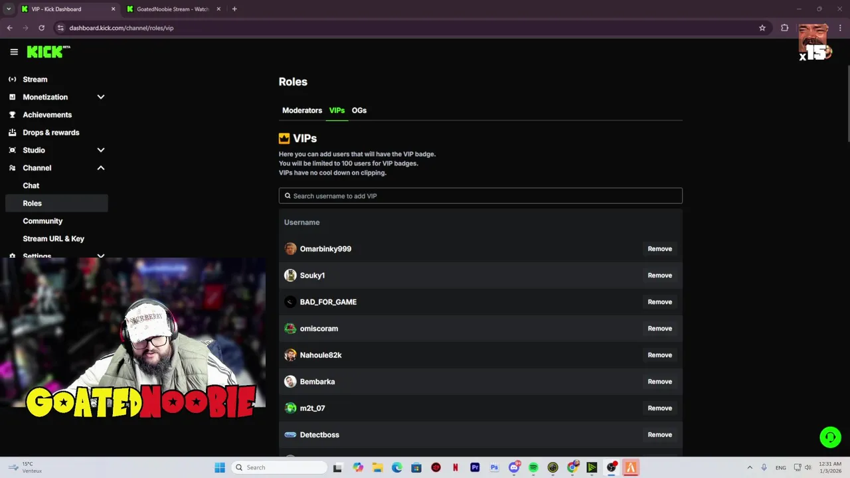850x478 pixels.
Task: Collapse the Channel section
Action: (x=101, y=168)
